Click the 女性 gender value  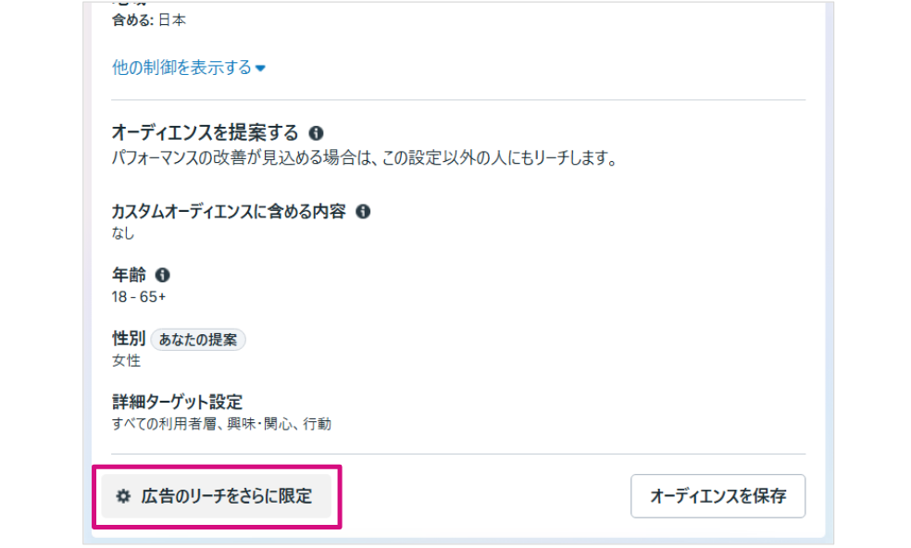126,360
